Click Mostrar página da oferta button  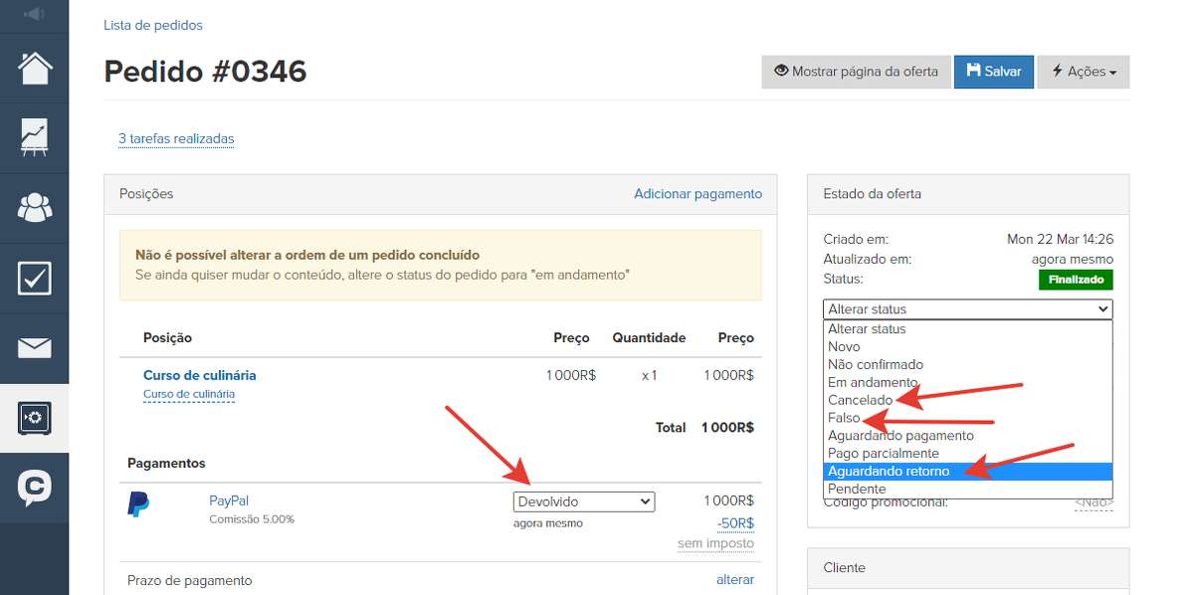855,72
